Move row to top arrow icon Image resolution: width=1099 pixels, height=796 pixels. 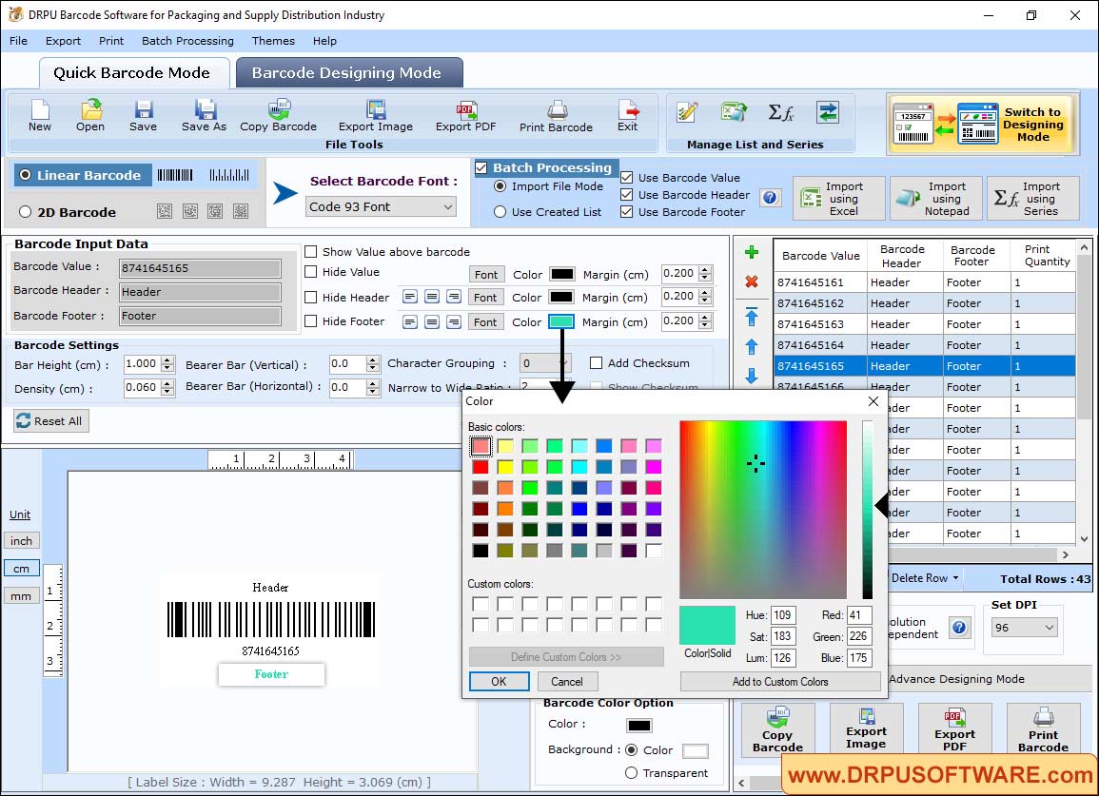752,317
